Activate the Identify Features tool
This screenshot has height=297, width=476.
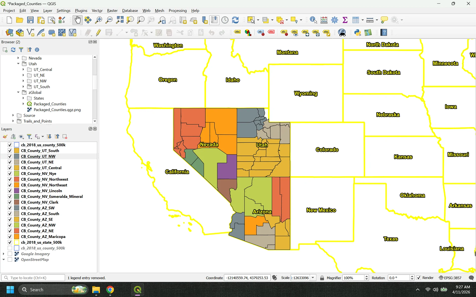pyautogui.click(x=313, y=20)
